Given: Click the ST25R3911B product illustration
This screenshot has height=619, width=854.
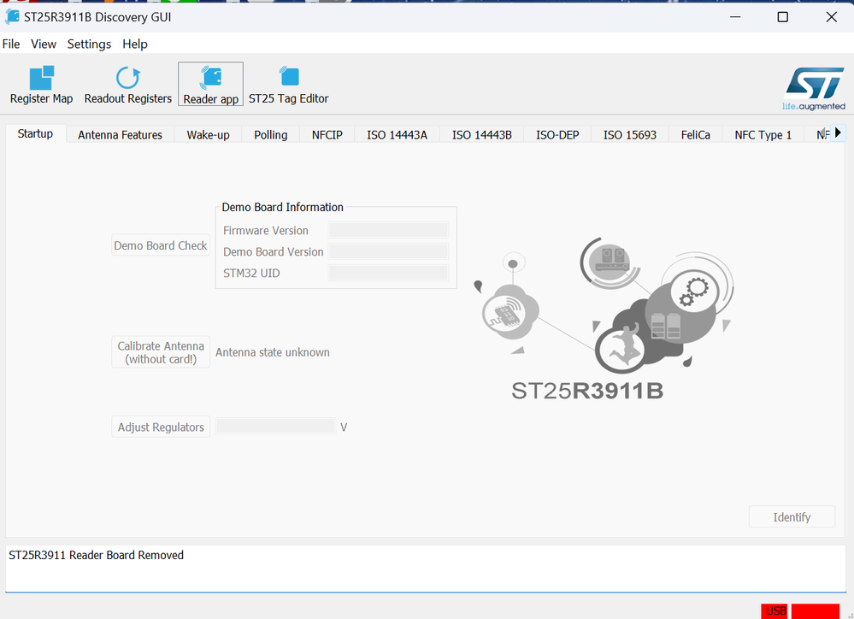Looking at the screenshot, I should [x=603, y=320].
